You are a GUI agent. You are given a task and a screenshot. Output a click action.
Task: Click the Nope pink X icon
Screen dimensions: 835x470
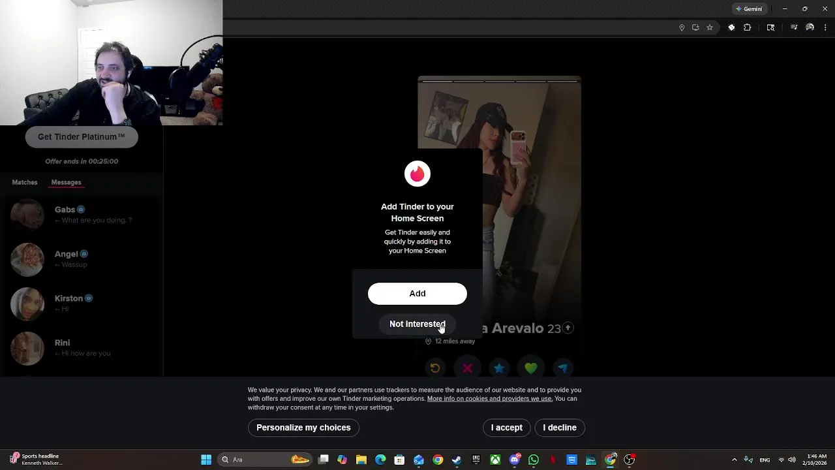(x=467, y=368)
